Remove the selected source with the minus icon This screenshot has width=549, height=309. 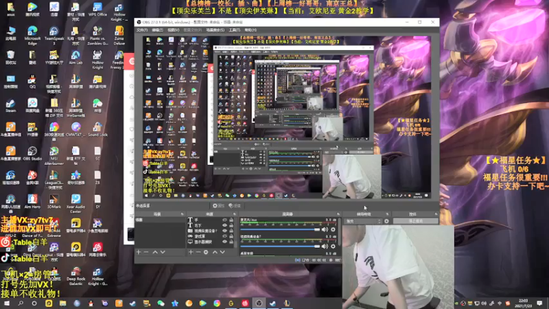pyautogui.click(x=198, y=252)
